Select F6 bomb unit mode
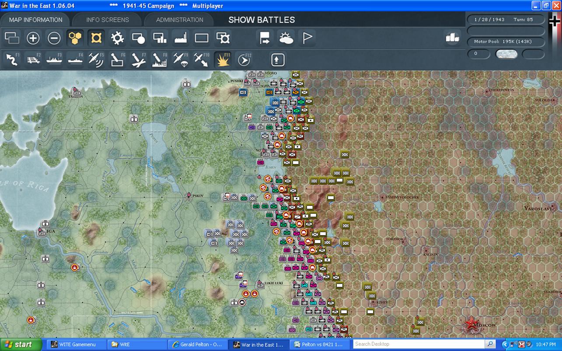This screenshot has height=351, width=562. [117, 59]
